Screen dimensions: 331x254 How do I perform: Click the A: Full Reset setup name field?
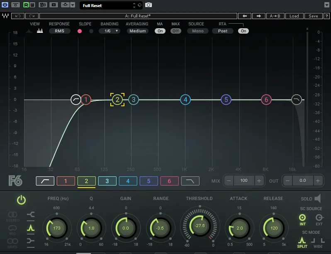138,16
